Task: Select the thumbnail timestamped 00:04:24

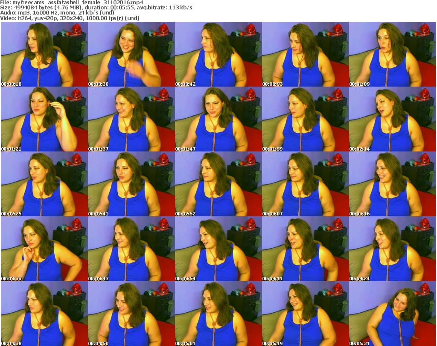Action: (x=393, y=249)
